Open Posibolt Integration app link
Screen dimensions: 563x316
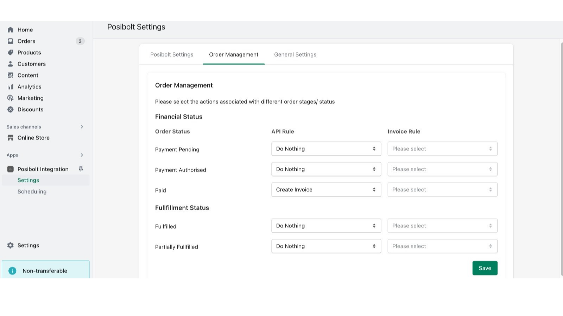pos(43,169)
